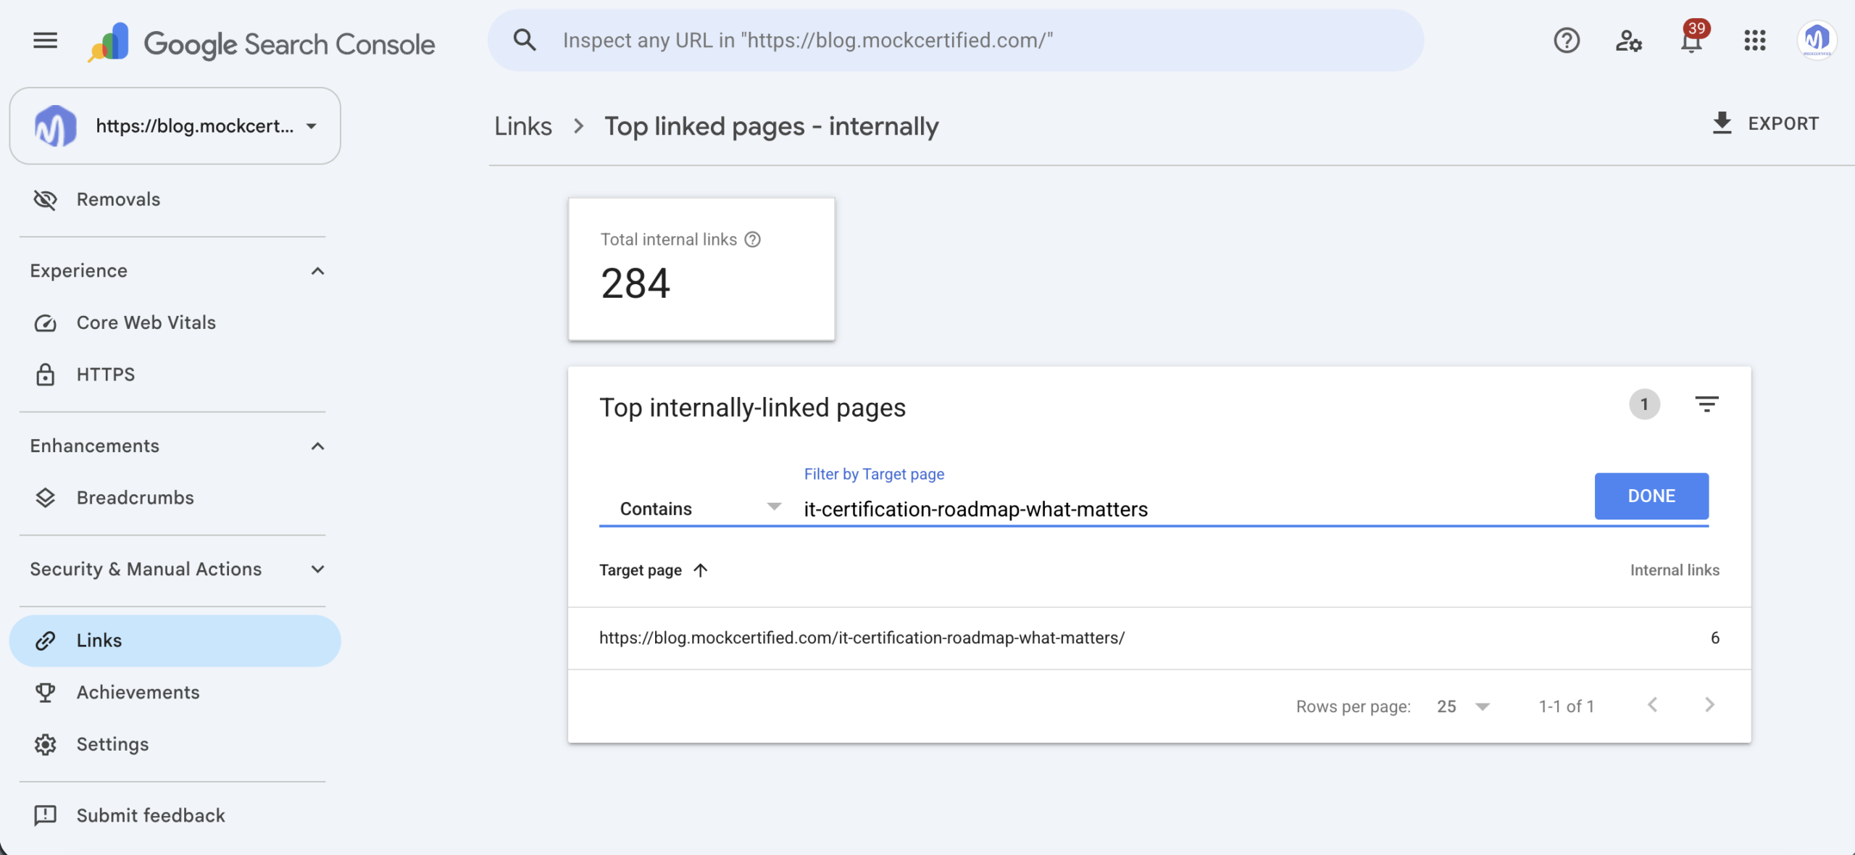Open the account profile avatar
The width and height of the screenshot is (1855, 855).
point(1817,41)
